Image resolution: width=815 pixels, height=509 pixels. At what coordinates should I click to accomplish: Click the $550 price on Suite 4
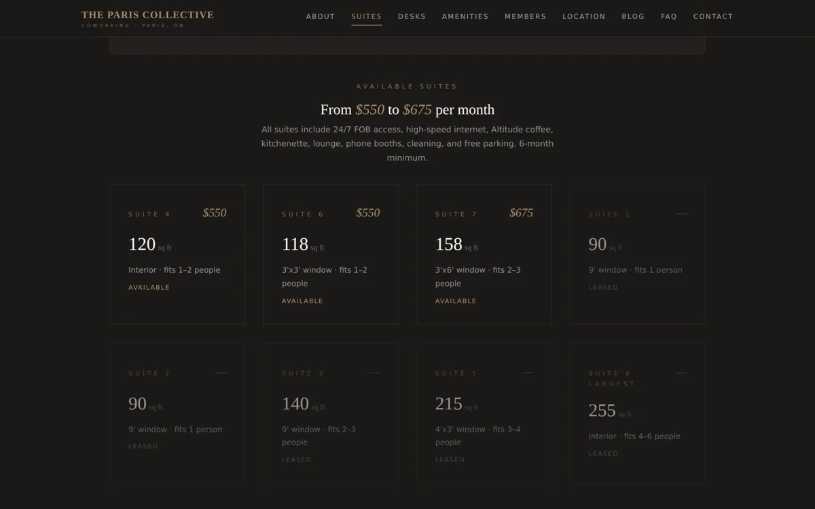(215, 213)
